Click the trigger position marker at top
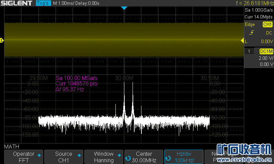The image size is (274, 164). [124, 8]
